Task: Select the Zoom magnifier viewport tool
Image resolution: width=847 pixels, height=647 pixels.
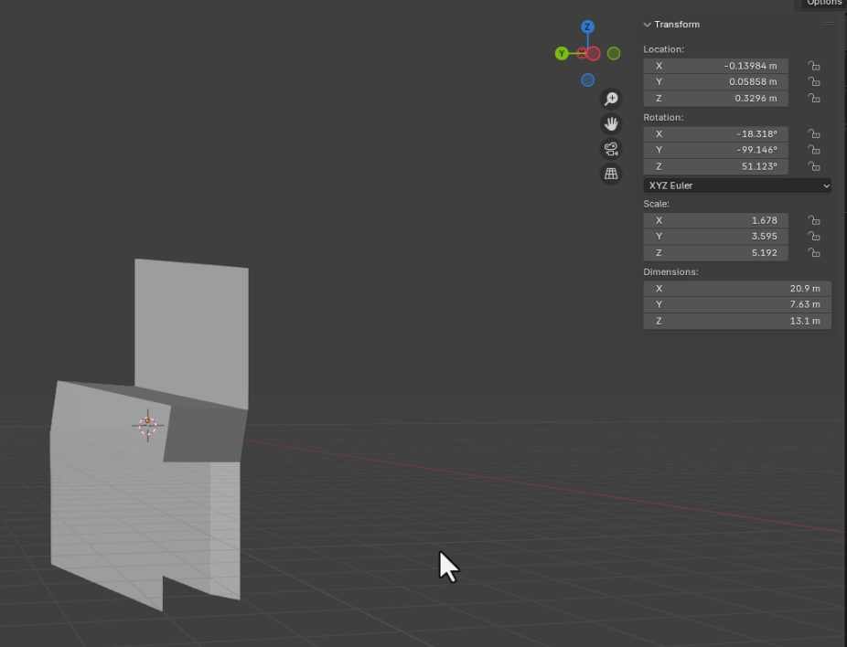Action: (x=611, y=99)
